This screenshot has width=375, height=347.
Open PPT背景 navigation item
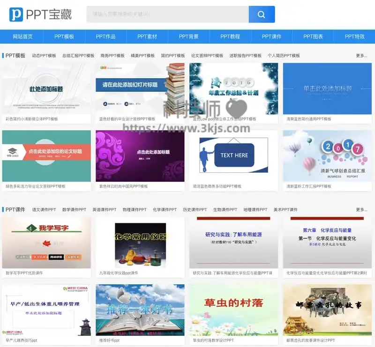click(x=189, y=37)
